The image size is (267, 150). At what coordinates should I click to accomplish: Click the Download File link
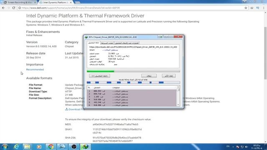point(75,109)
